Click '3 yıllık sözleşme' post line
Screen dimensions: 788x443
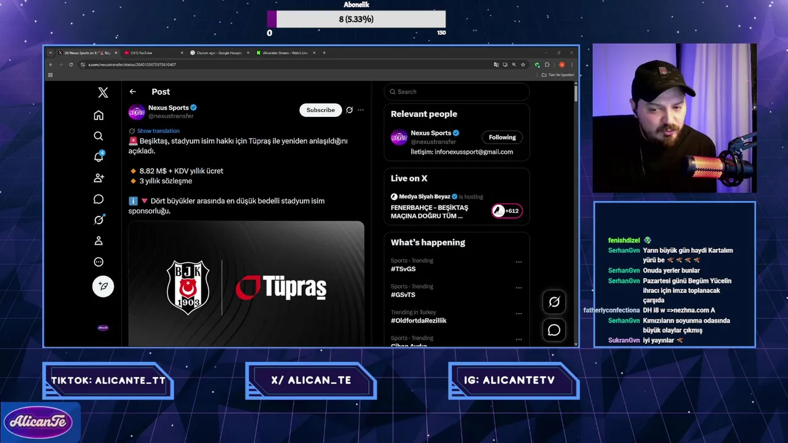point(166,181)
